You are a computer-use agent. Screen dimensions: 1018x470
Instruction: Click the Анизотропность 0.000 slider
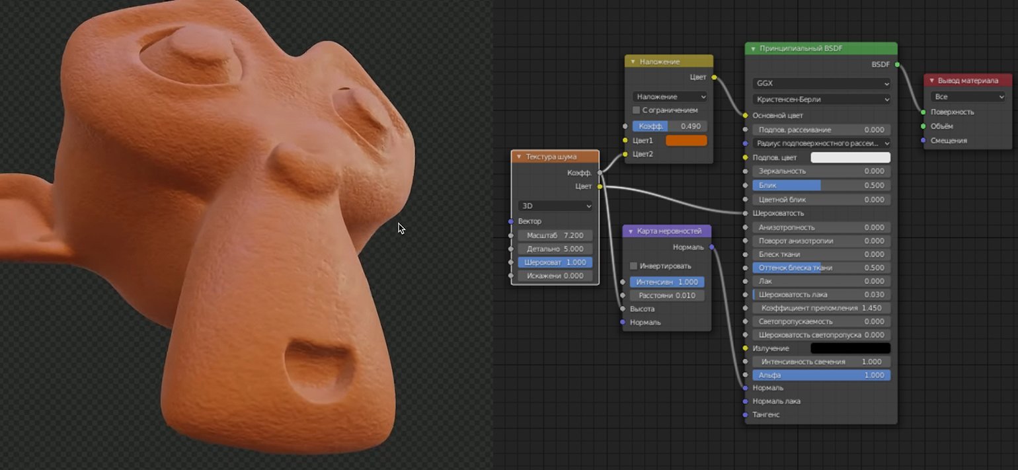click(x=821, y=227)
